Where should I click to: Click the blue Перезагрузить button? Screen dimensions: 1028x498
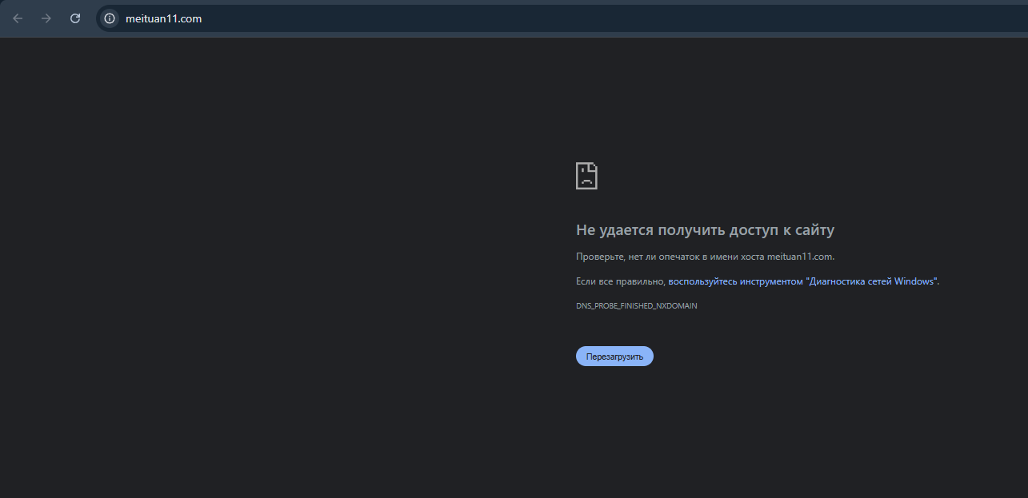click(x=614, y=357)
